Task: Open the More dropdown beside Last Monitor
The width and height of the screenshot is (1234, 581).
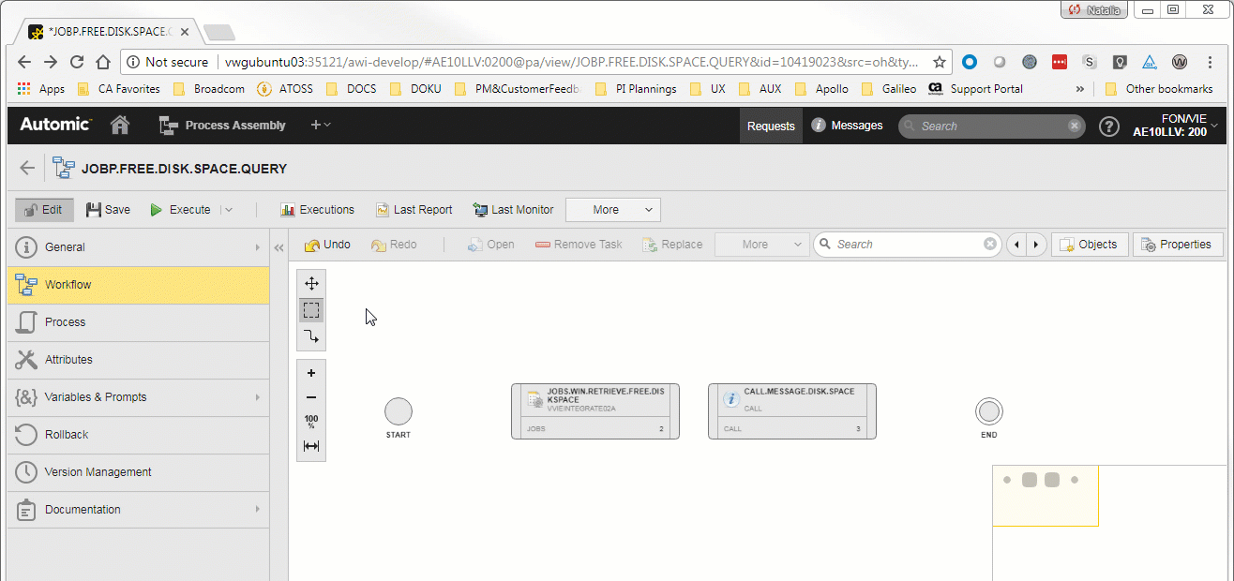Action: pos(612,210)
